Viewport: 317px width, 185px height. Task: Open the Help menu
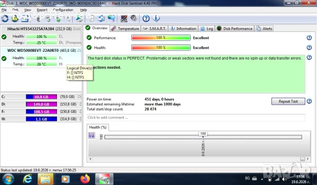coord(83,10)
